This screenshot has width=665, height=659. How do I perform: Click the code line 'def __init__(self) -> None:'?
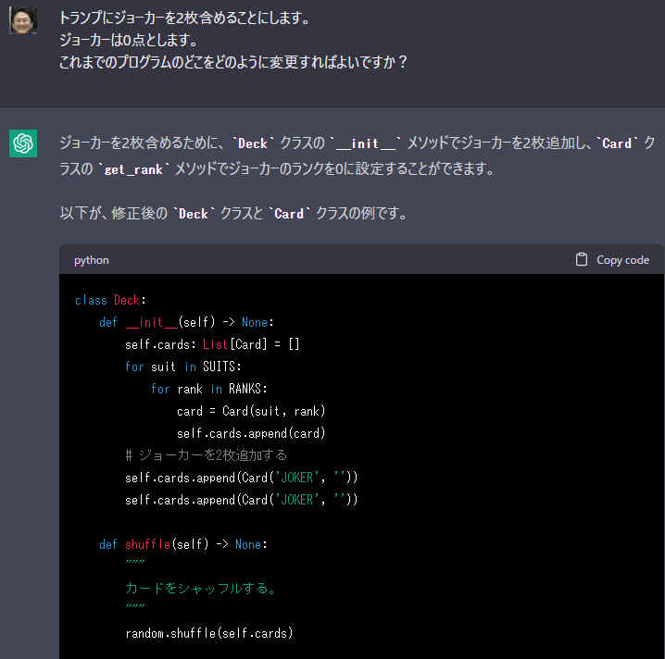[186, 322]
